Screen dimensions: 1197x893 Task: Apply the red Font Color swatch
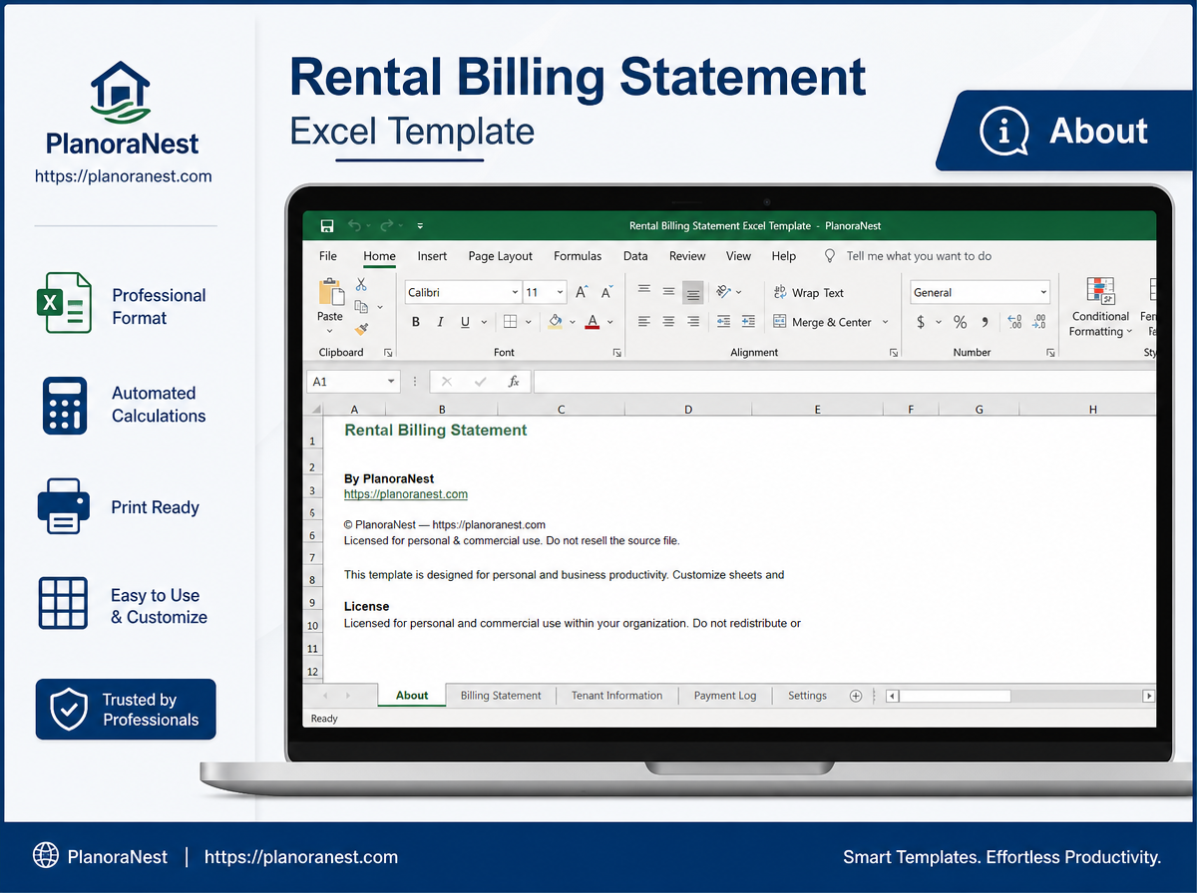(x=593, y=321)
